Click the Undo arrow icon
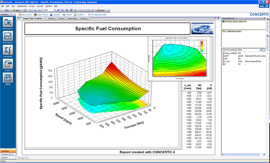 (x=35, y=10)
